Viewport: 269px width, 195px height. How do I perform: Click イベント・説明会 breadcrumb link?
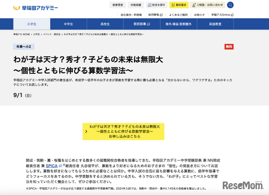click(52, 33)
